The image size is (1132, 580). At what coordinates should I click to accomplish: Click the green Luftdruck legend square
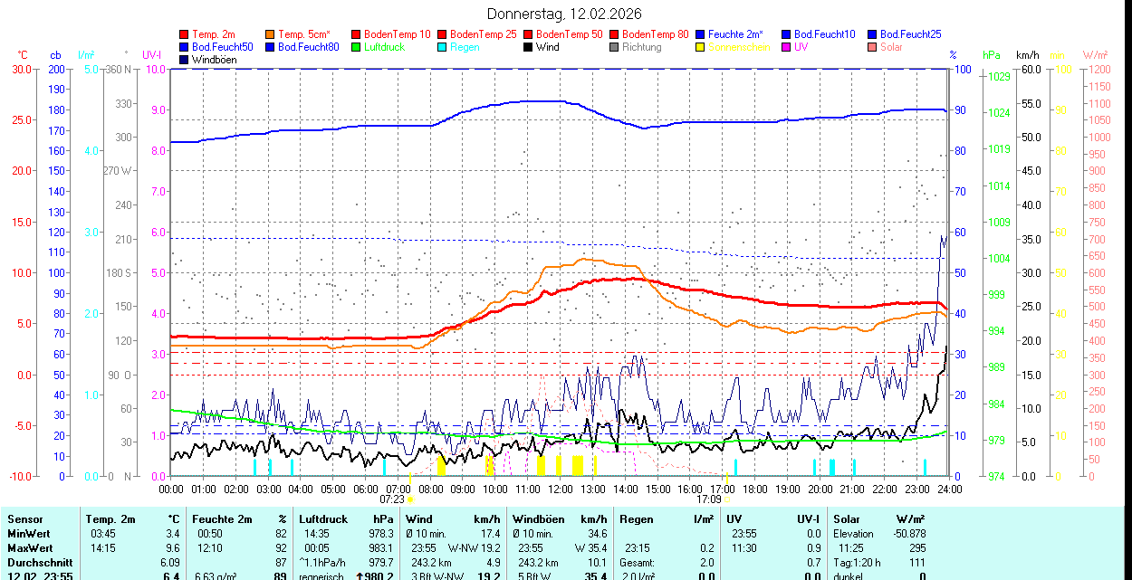pyautogui.click(x=357, y=47)
